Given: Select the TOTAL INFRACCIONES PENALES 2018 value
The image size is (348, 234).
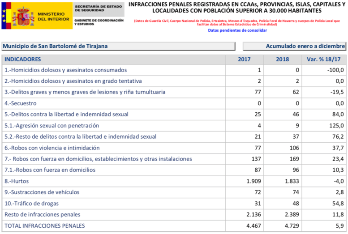Looking at the screenshot, I should pos(280,226).
